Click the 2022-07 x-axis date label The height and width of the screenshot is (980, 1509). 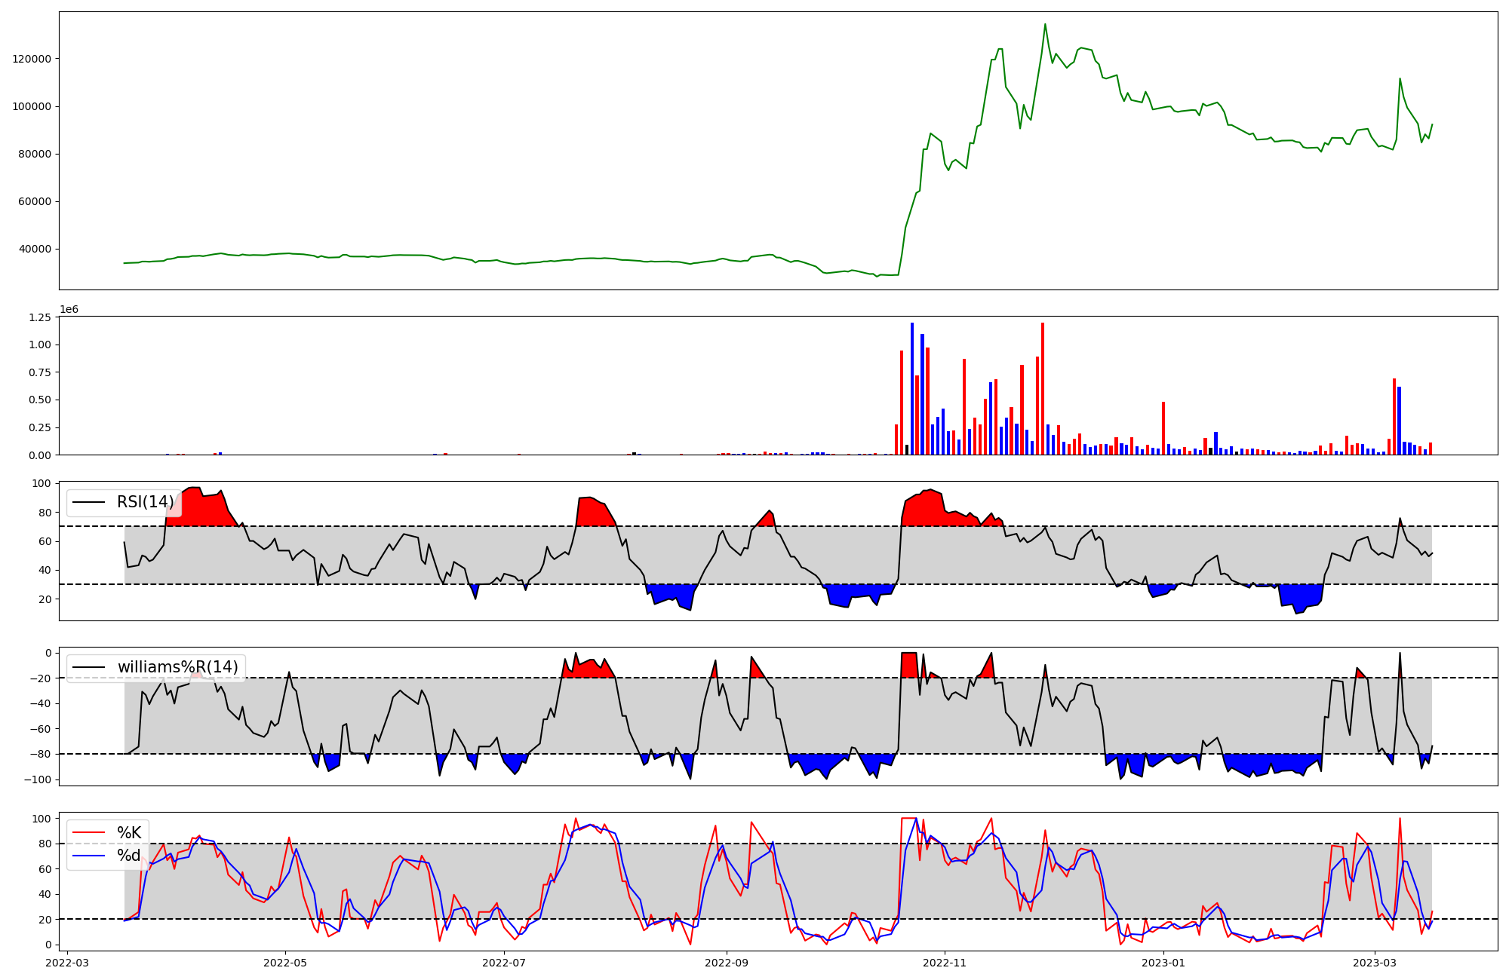[503, 963]
